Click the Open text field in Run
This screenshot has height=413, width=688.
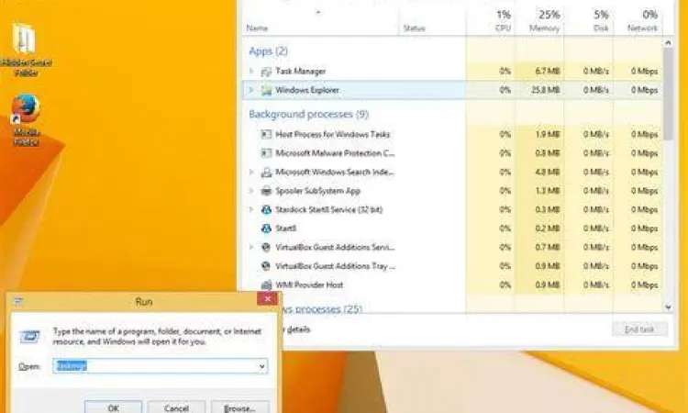161,366
